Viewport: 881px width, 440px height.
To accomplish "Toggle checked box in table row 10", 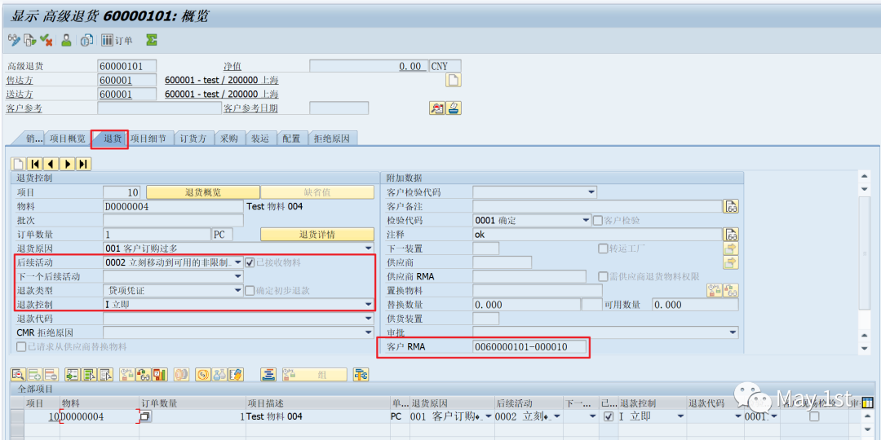I will [x=608, y=416].
